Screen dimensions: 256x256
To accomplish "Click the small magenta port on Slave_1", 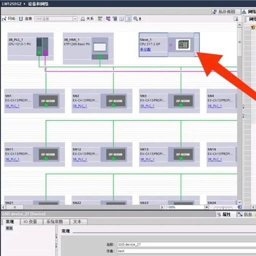I will 170,45.
